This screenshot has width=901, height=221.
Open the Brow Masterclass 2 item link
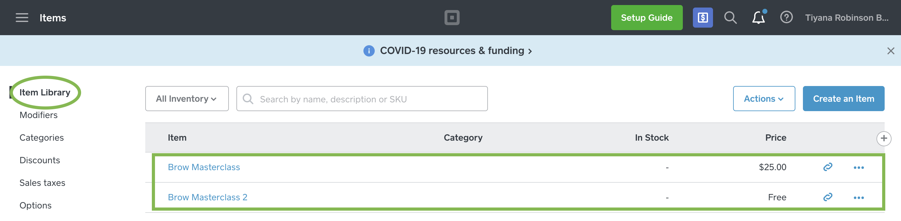tap(207, 197)
